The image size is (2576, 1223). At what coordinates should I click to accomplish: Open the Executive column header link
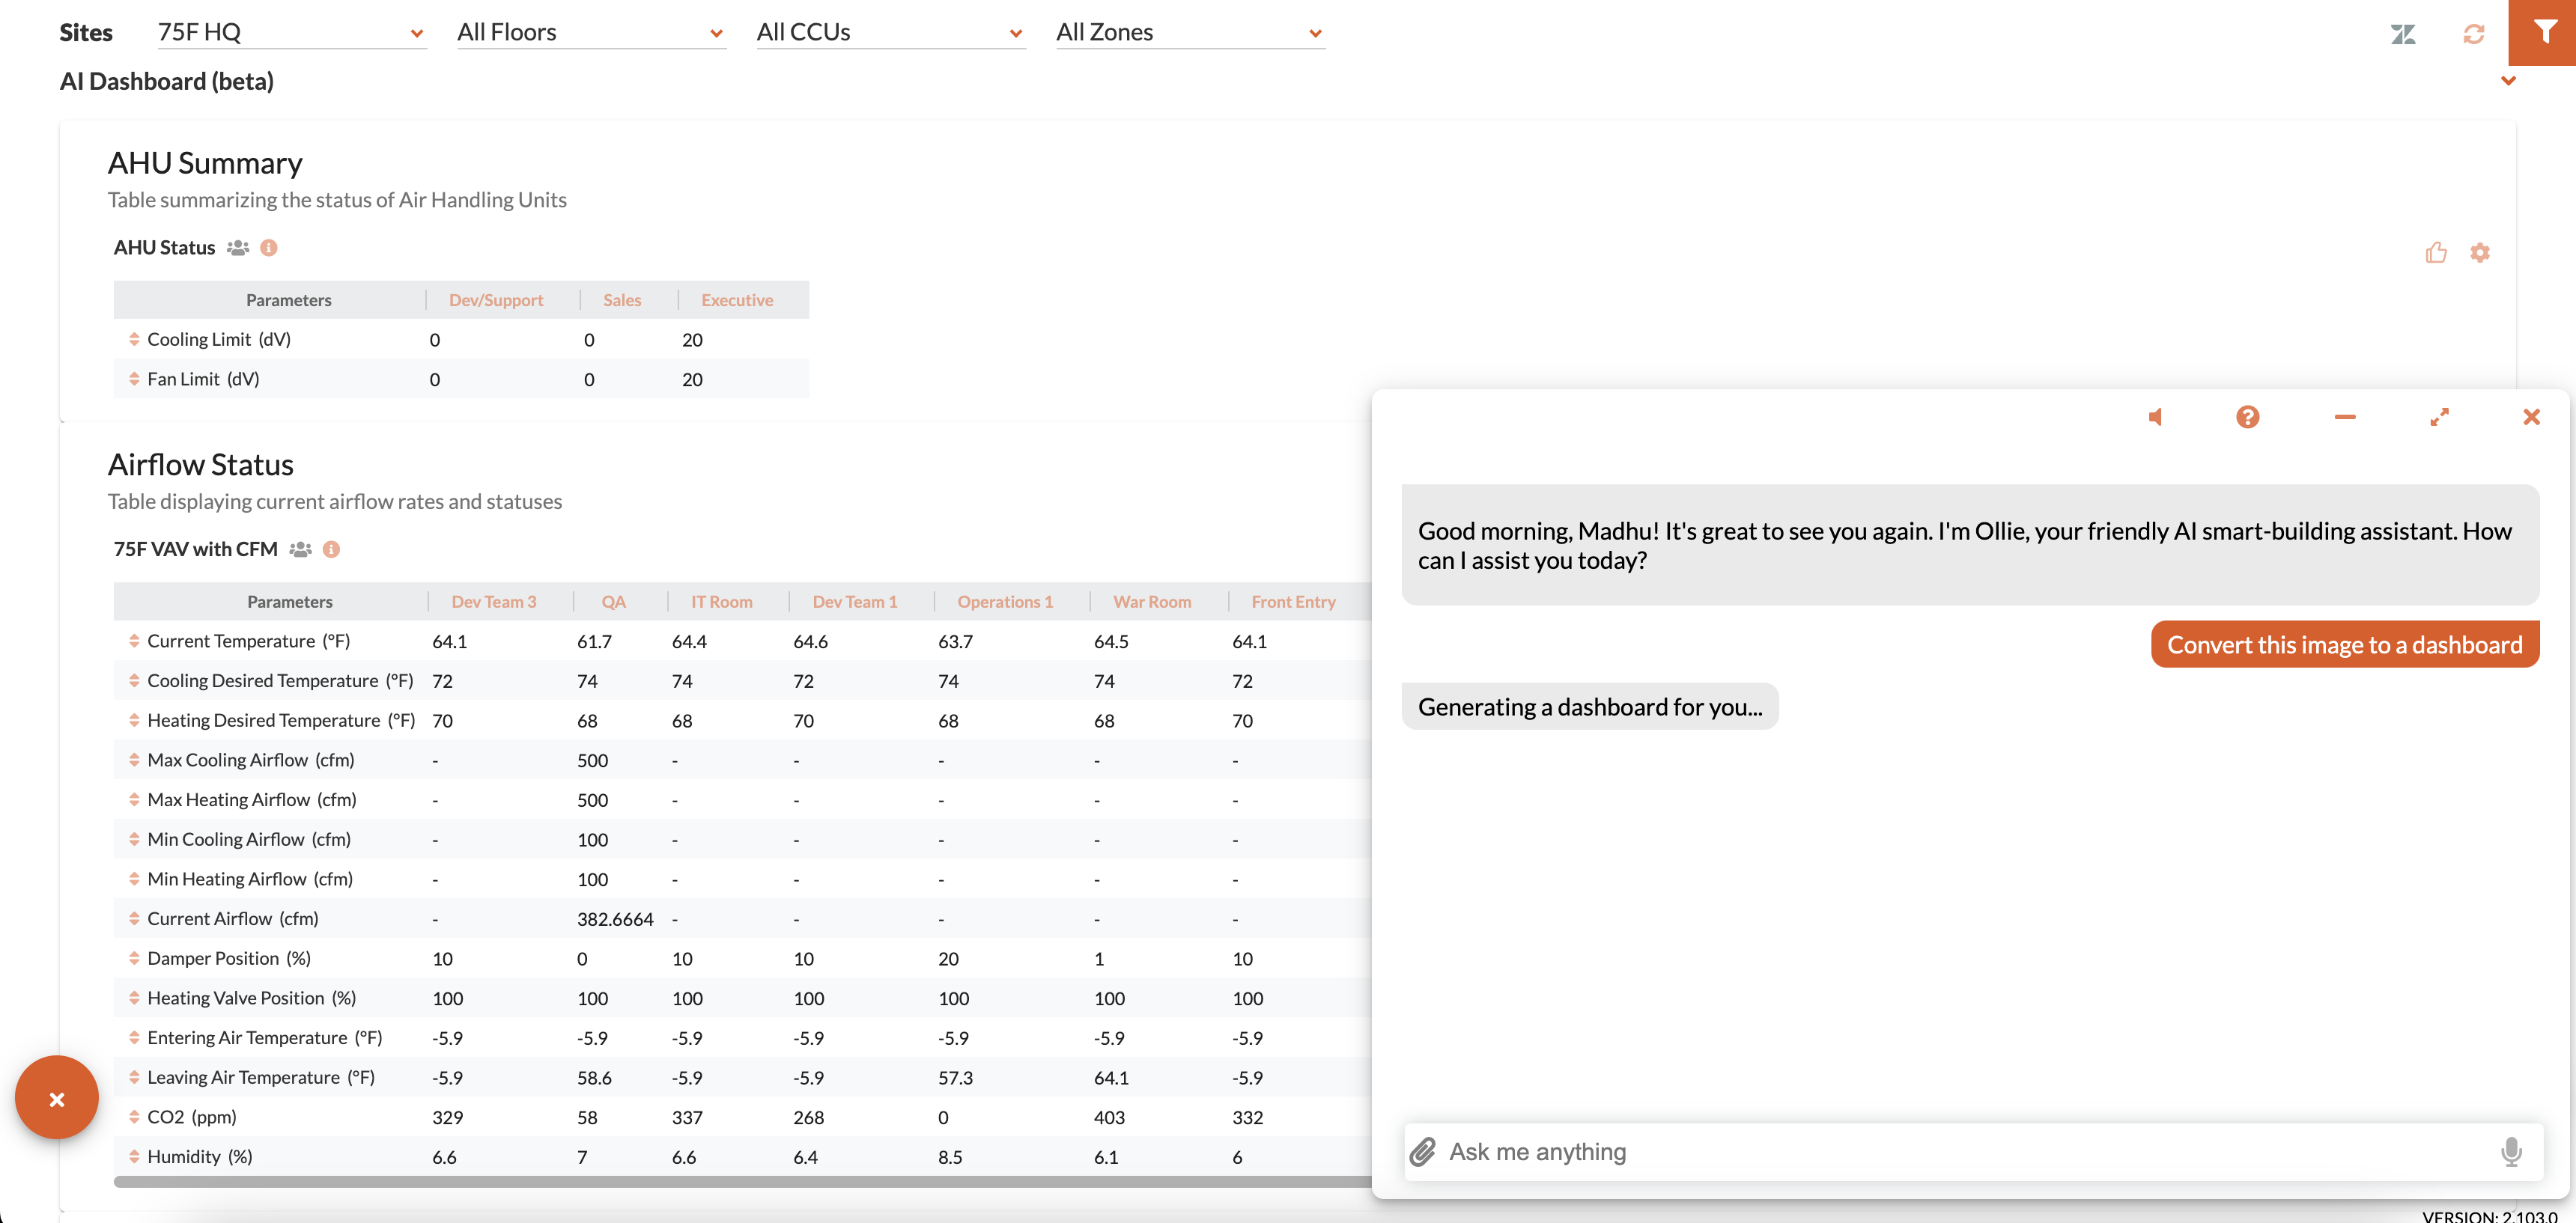pyautogui.click(x=737, y=299)
